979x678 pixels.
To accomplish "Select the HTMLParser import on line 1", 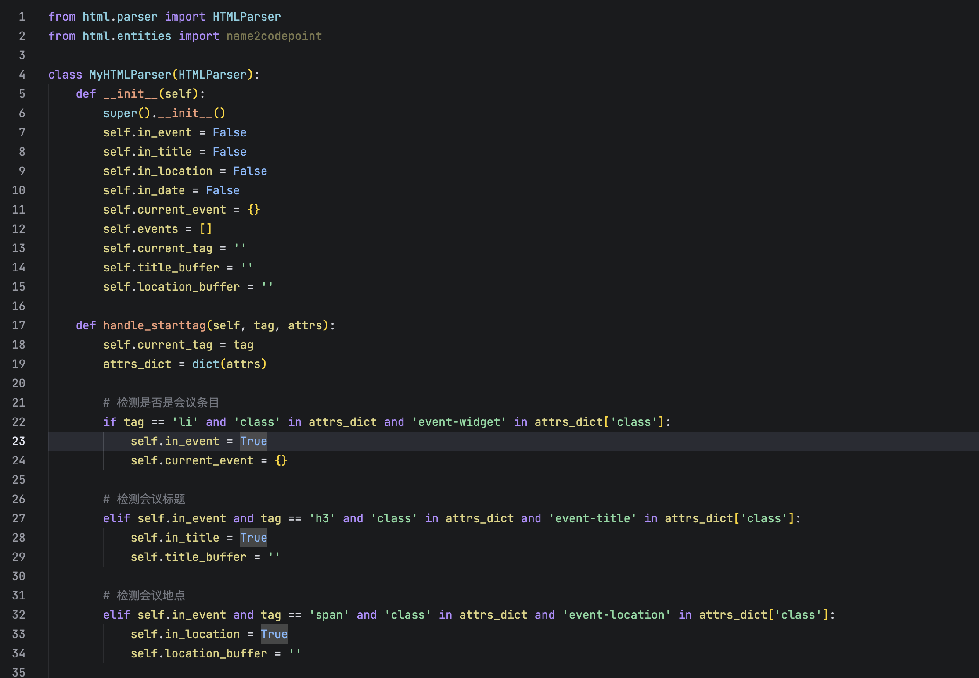I will (x=246, y=17).
